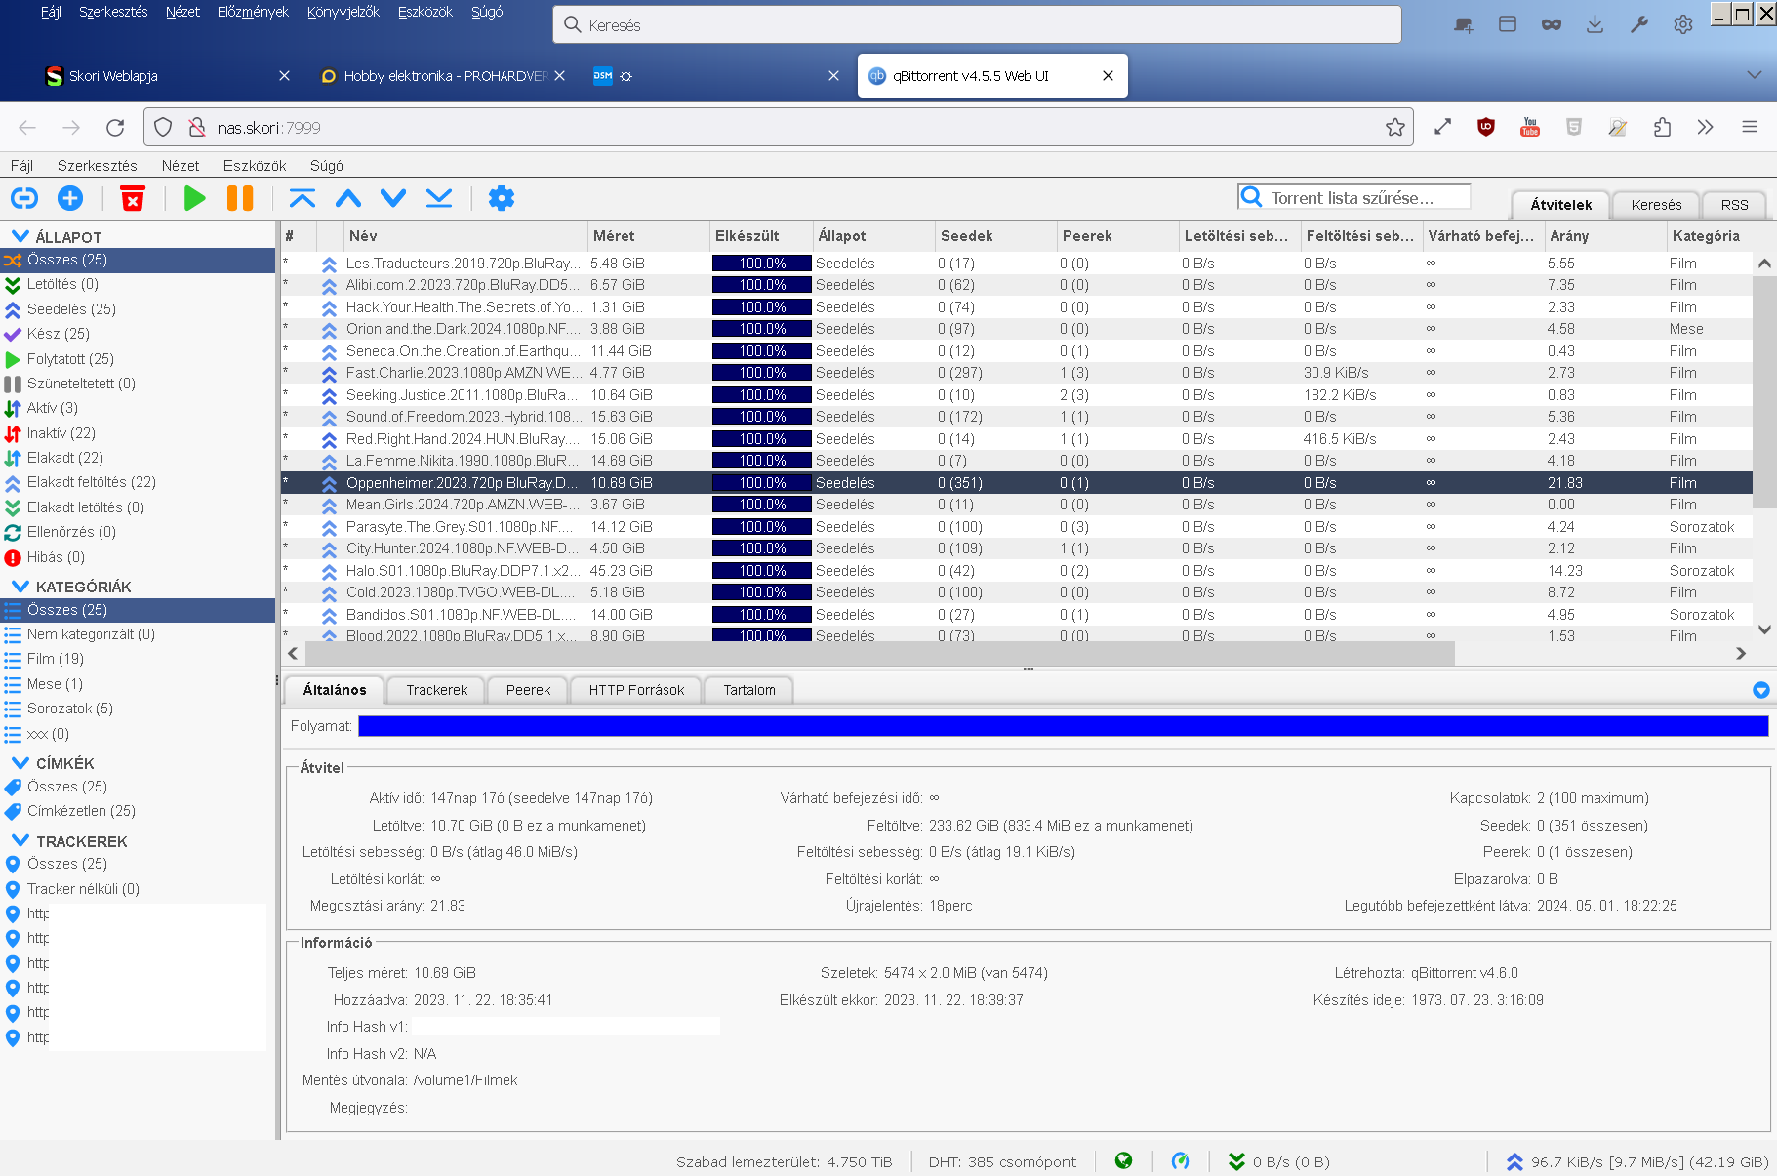Open the blue gear options icon
Image resolution: width=1777 pixels, height=1176 pixels.
pyautogui.click(x=501, y=198)
